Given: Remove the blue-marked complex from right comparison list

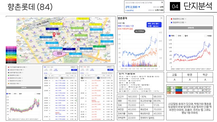Looking at the screenshot, I should 185,22.
